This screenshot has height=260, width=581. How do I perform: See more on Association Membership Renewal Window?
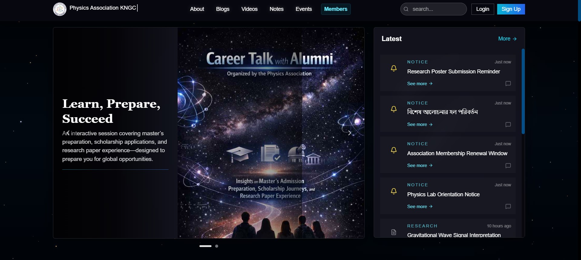pos(420,165)
